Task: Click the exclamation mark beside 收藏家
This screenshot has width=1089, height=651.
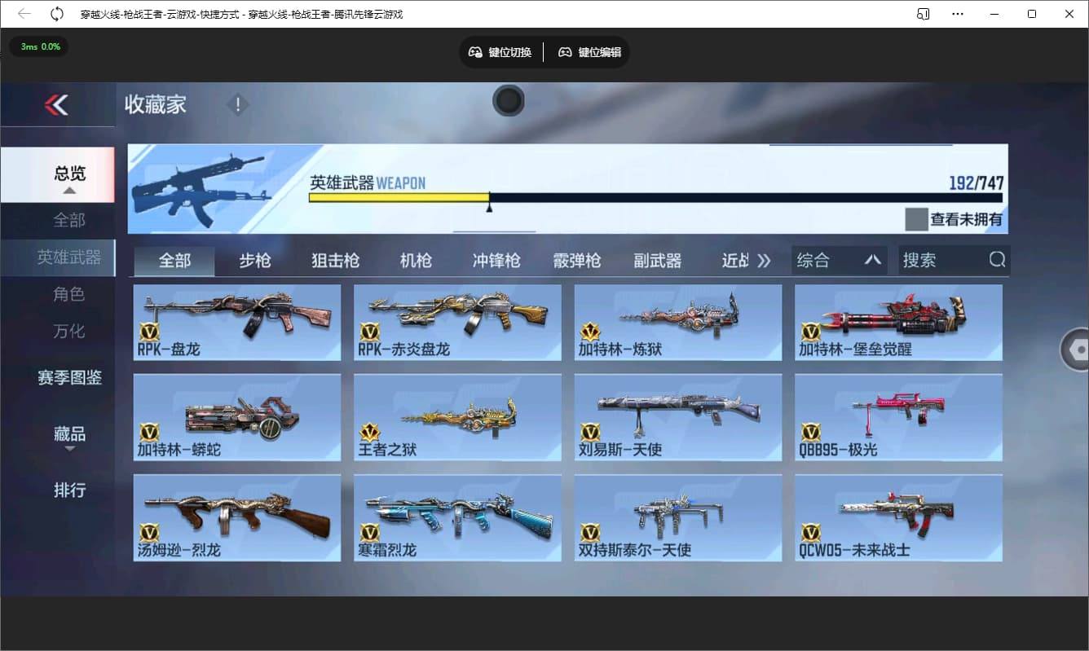Action: (237, 104)
